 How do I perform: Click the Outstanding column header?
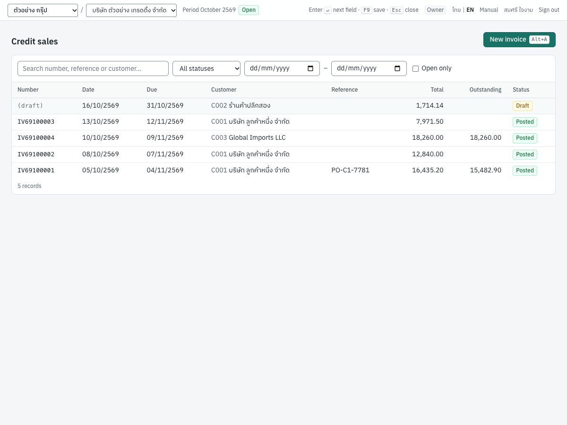tap(485, 90)
